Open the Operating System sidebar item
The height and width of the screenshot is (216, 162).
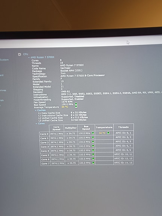coord(4,60)
